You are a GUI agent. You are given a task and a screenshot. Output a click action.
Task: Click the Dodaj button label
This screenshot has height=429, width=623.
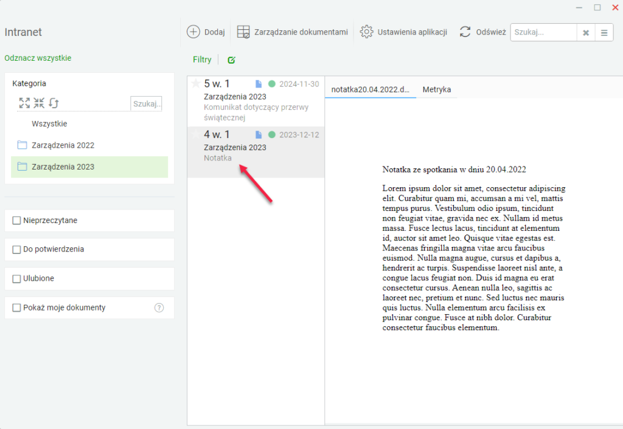point(215,32)
